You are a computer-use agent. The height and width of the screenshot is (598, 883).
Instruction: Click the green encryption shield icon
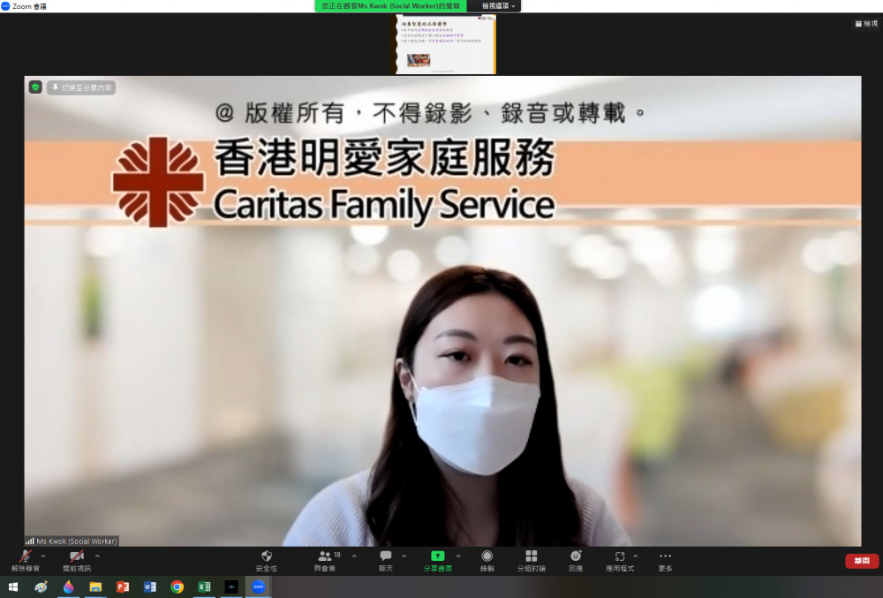(x=35, y=87)
